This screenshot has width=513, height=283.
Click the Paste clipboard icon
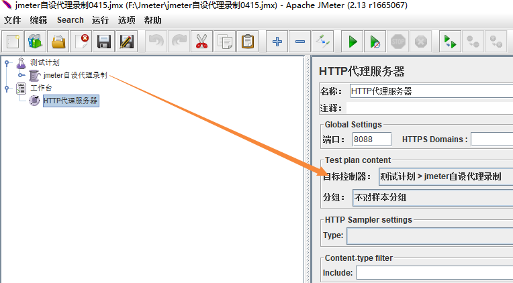coord(248,42)
